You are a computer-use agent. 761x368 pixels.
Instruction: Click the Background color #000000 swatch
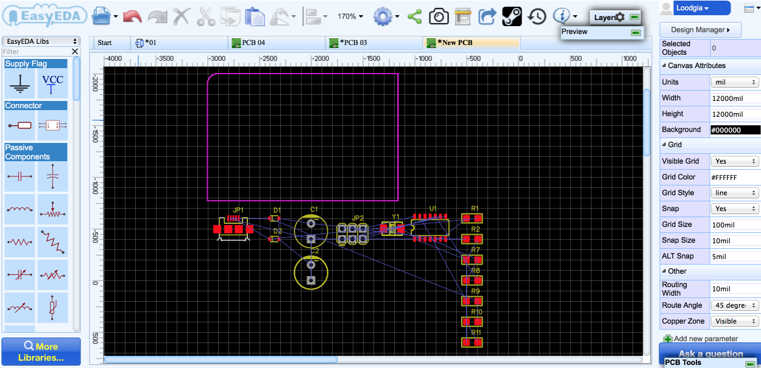[735, 130]
